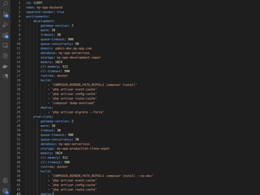
Task: Click 'timeout: 30' on line 8
Action: tap(51, 35)
